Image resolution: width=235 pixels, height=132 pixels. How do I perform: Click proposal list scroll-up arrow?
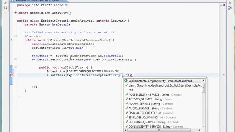[x=203, y=81]
